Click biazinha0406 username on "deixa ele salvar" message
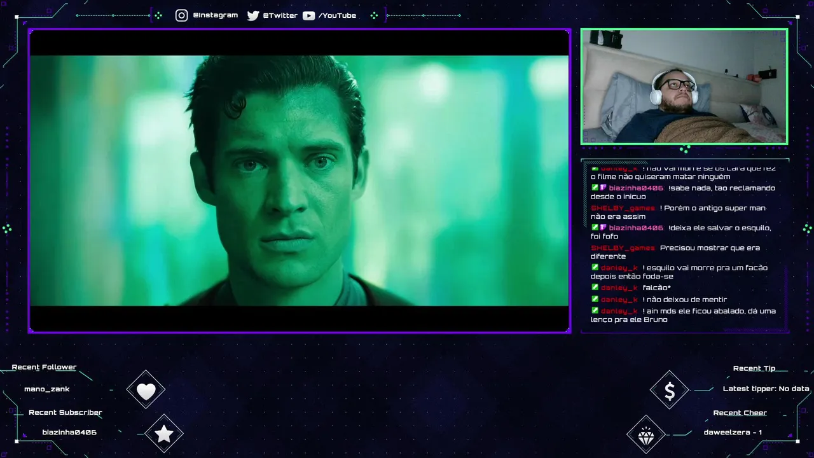 click(636, 228)
